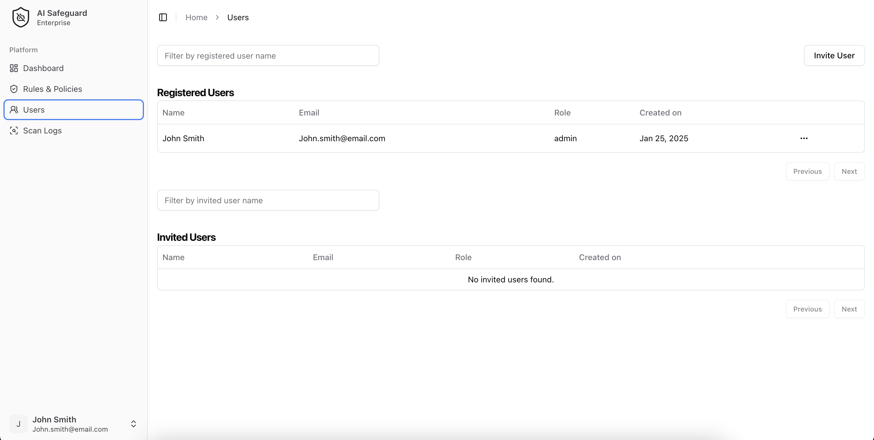Open Scan Logs from sidebar

click(42, 130)
